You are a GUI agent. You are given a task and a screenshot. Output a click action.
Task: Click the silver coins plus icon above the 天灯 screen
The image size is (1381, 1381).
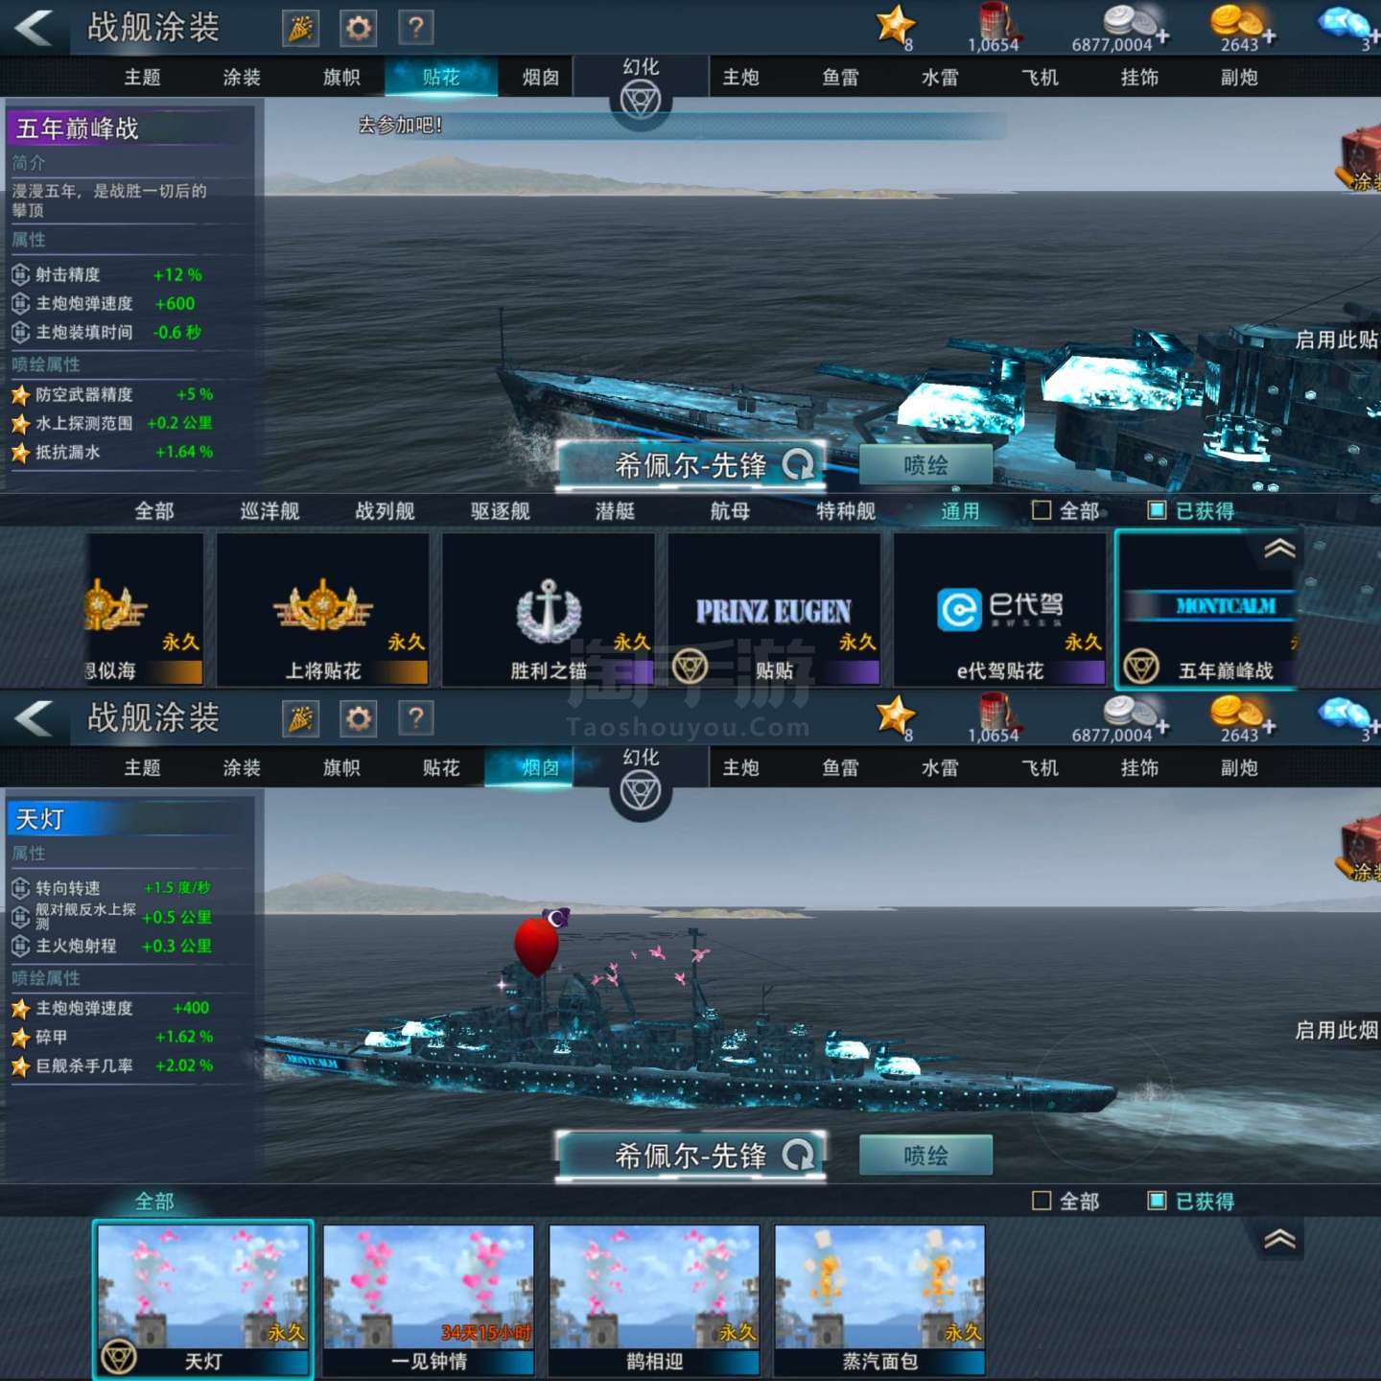(x=1162, y=727)
